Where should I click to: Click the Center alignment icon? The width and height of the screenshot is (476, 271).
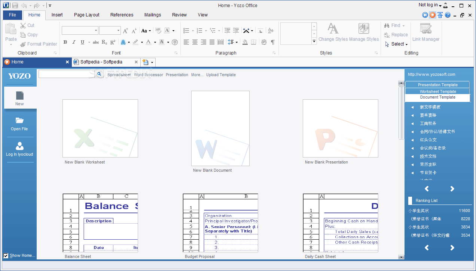tap(195, 42)
